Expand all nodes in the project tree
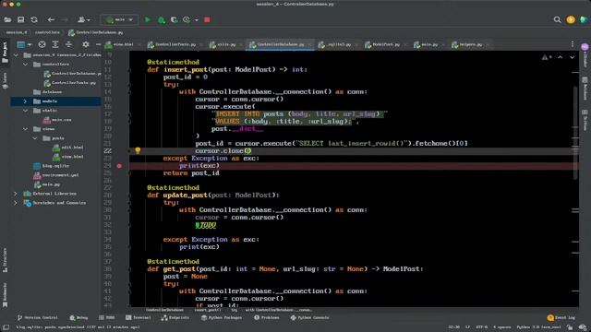591x332 pixels. (x=55, y=44)
